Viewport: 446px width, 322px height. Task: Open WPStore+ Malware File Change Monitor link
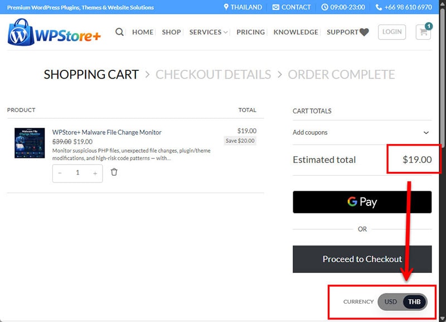(106, 132)
